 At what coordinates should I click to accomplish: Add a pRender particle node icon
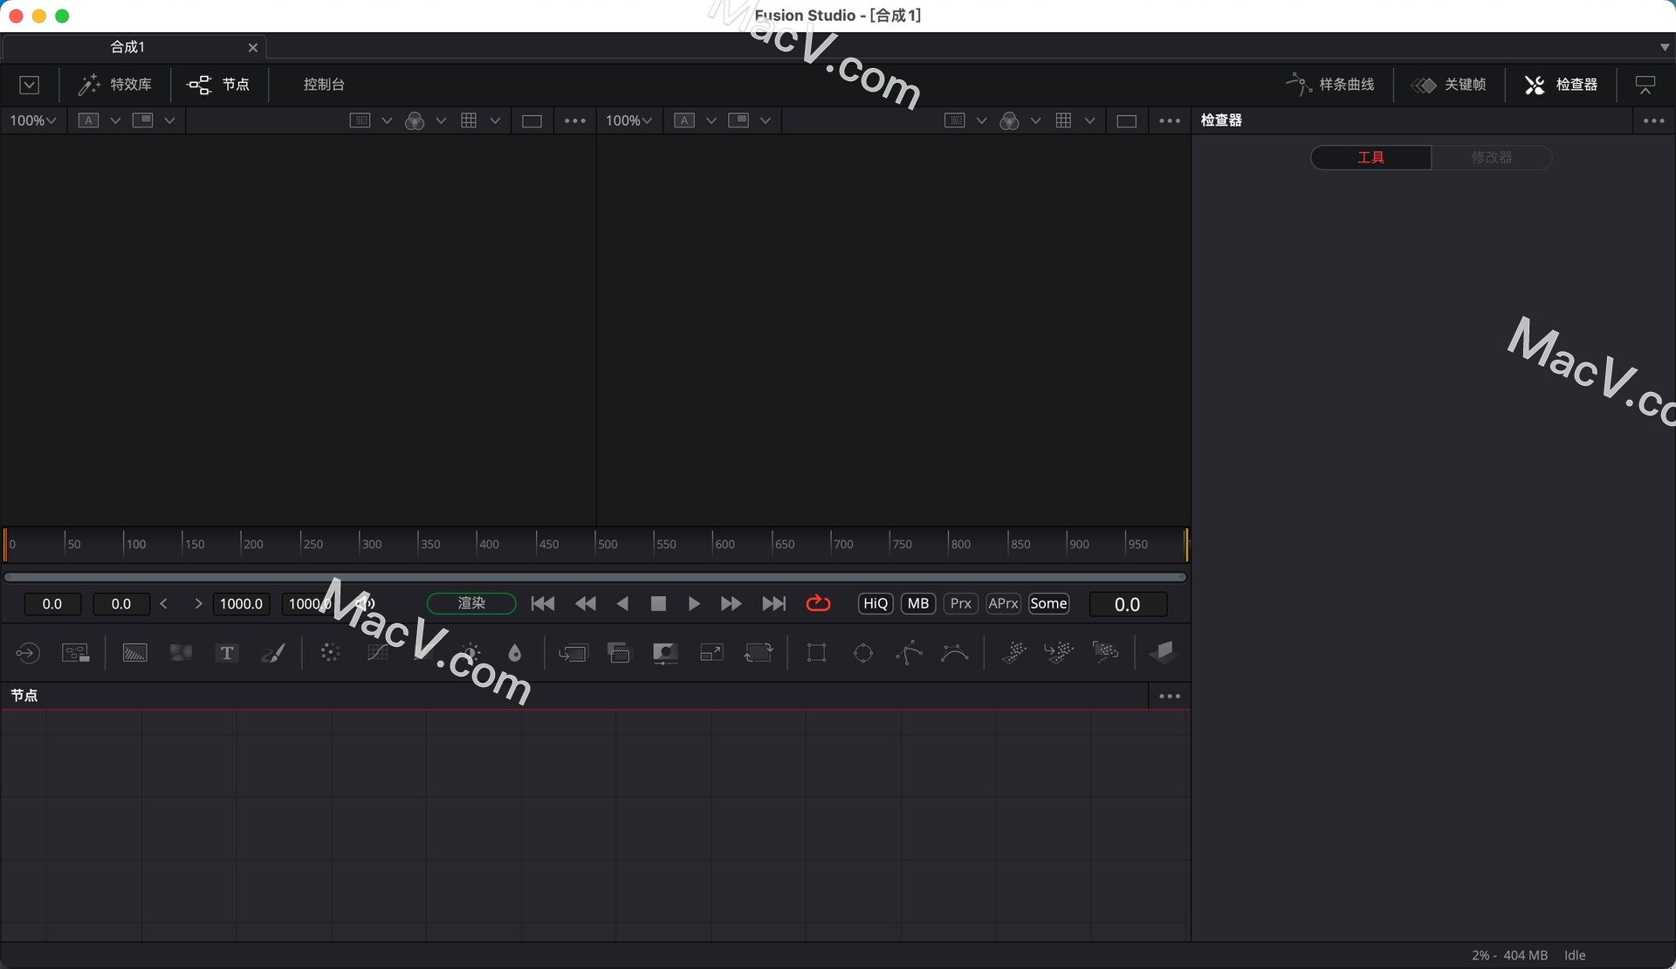(1105, 653)
